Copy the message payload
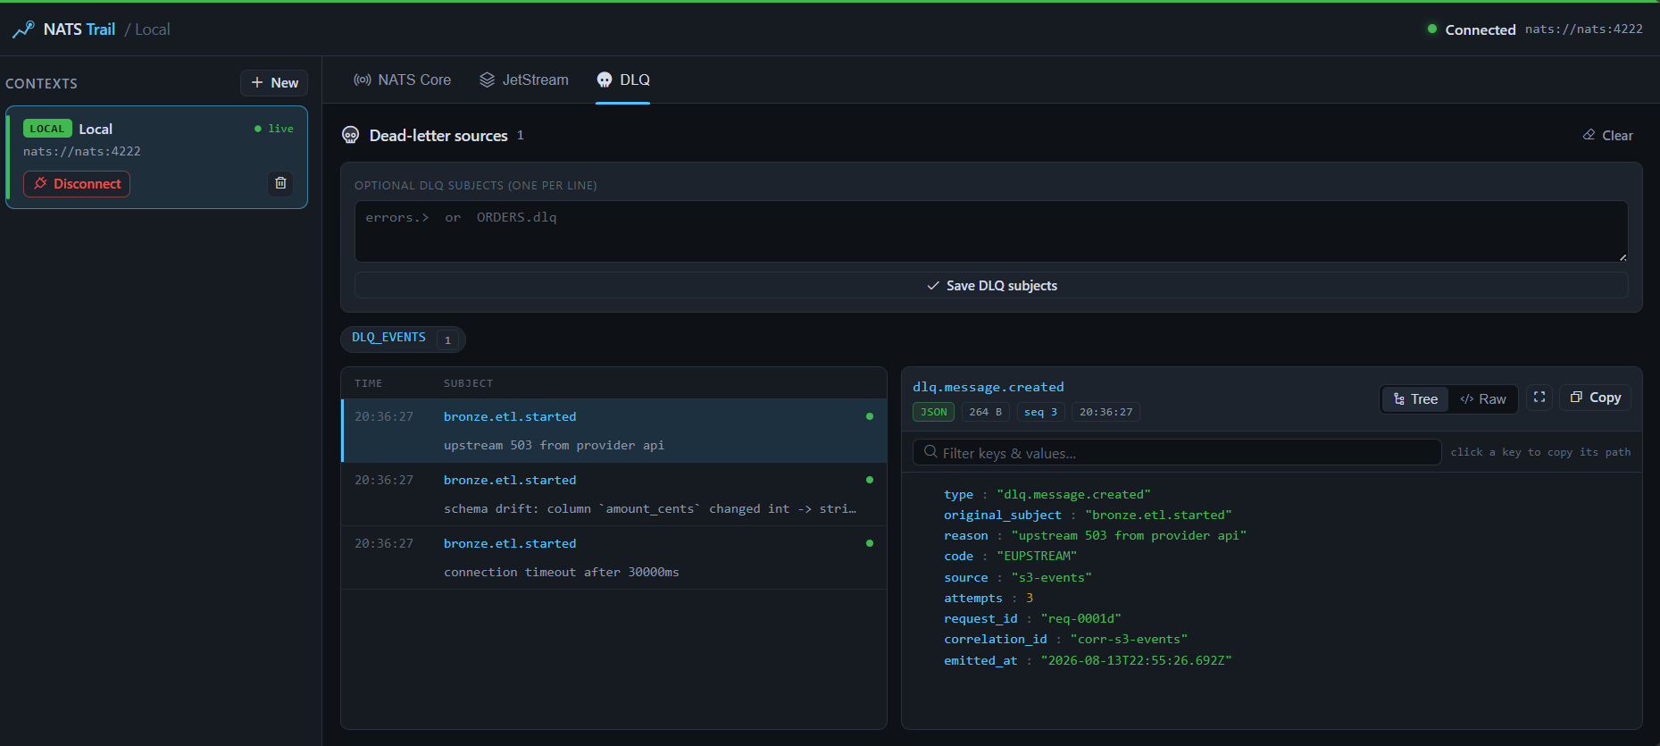 (1596, 398)
